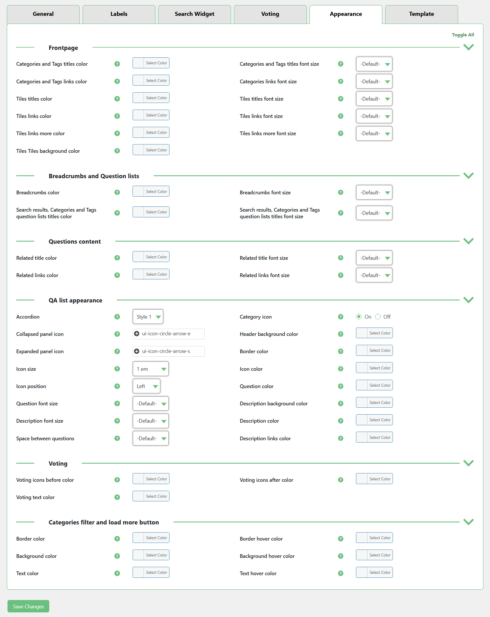490x617 pixels.
Task: Click help icon beside Tiles titles color
Action: point(117,99)
